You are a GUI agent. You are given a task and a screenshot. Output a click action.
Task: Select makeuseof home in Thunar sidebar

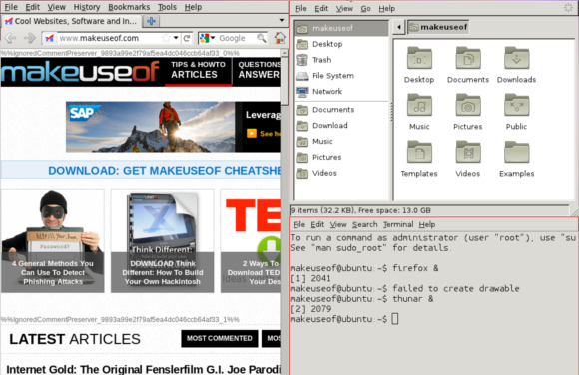[341, 28]
